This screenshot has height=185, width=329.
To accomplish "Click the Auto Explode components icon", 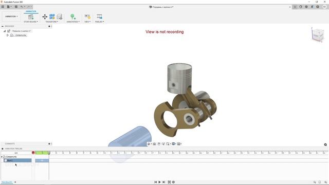I will point(52,17).
